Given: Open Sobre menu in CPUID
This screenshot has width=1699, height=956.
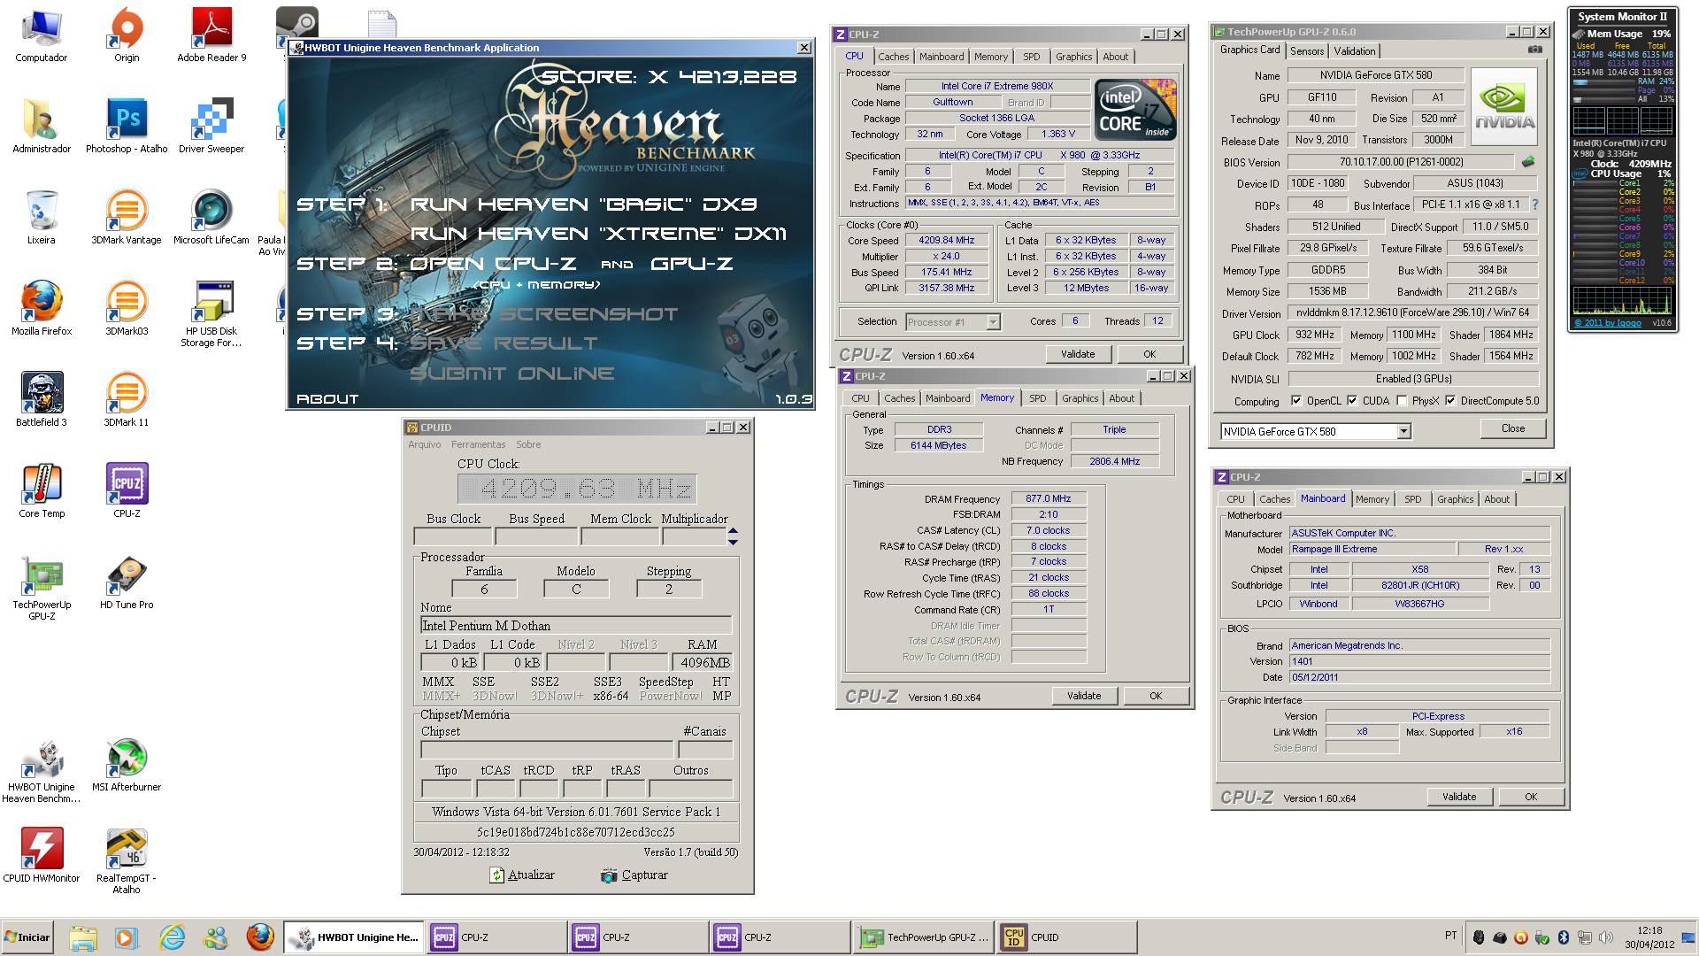Looking at the screenshot, I should click(x=528, y=444).
